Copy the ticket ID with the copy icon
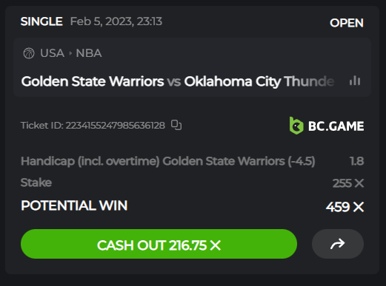 click(176, 125)
